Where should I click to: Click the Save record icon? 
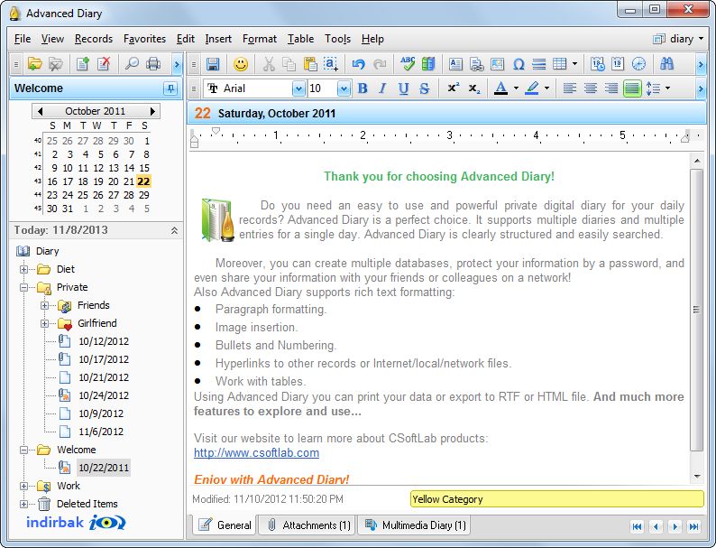(213, 64)
